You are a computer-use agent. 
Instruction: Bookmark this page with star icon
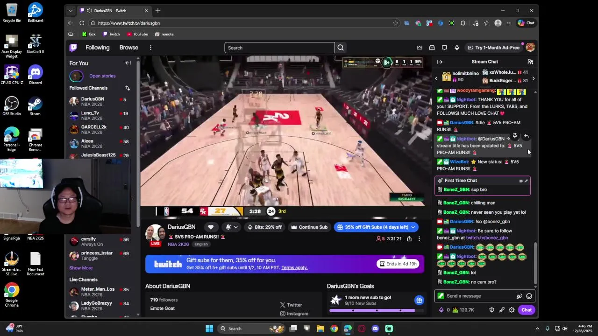tap(395, 23)
